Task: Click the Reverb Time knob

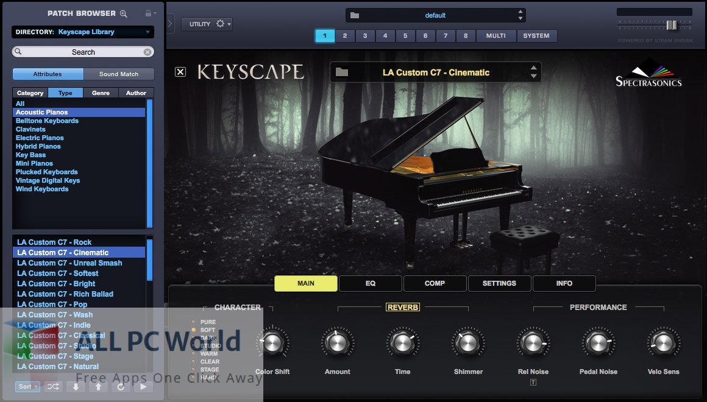Action: (403, 343)
